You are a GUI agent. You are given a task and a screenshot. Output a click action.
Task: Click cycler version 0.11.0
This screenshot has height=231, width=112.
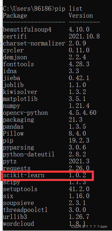[79, 50]
